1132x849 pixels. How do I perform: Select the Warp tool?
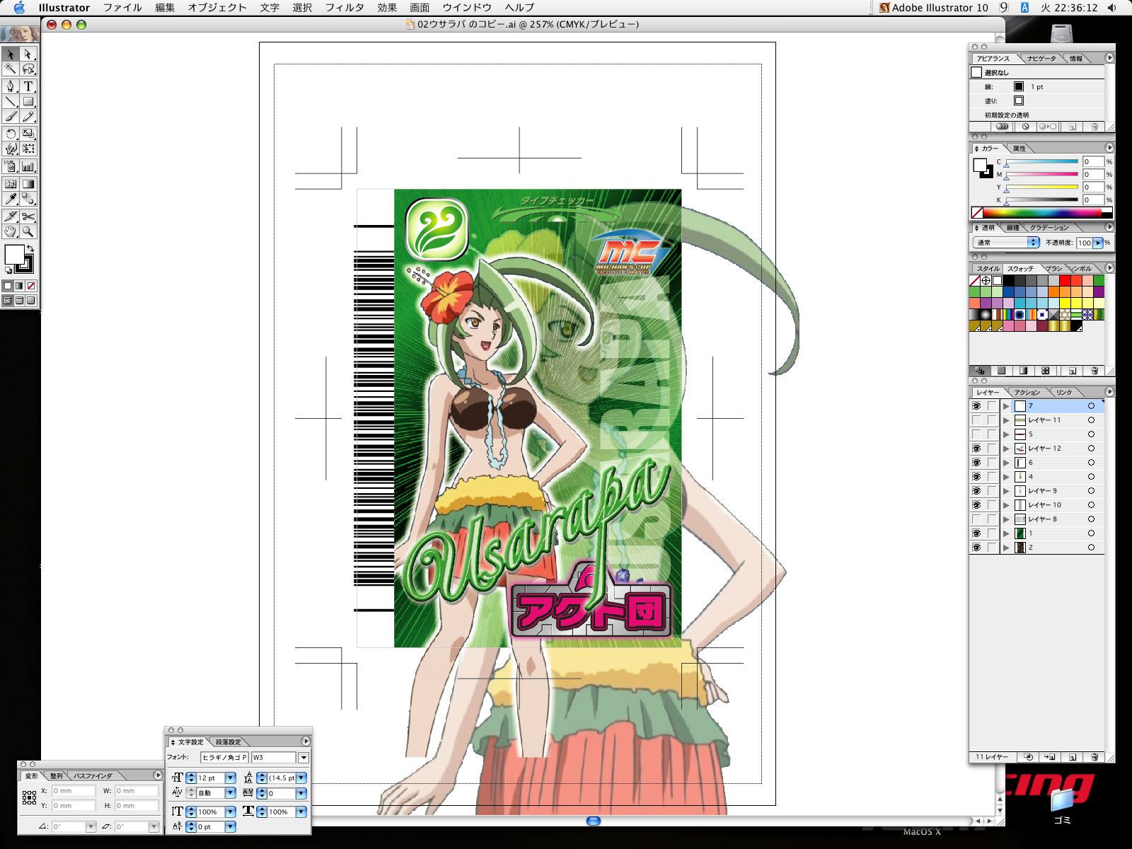coord(11,149)
